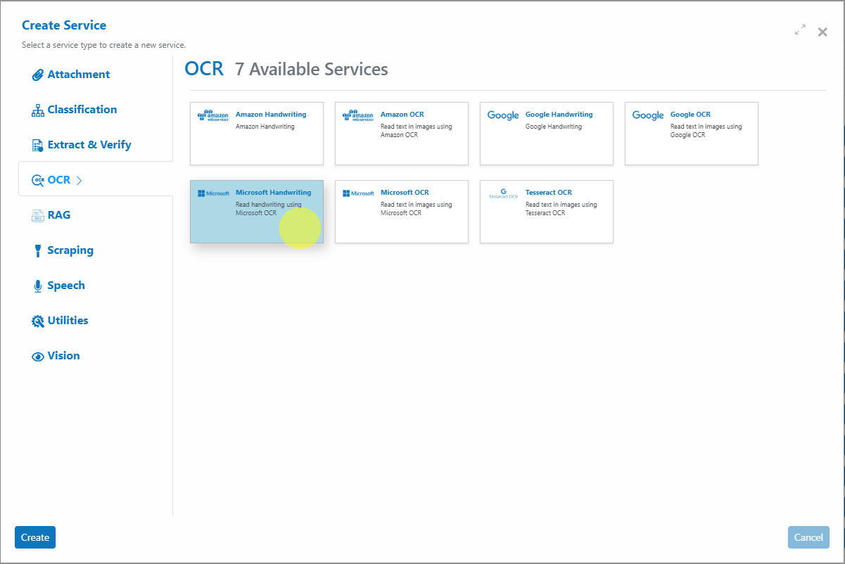
Task: Choose the Microsoft Handwriting title
Action: tap(274, 193)
